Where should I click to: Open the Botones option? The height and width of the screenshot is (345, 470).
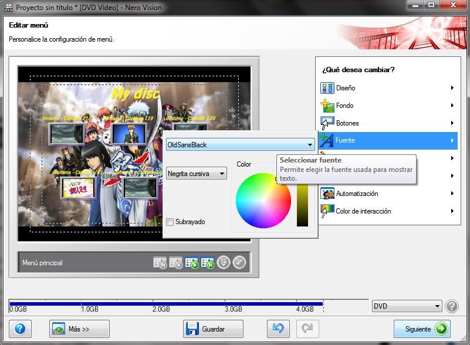(388, 123)
